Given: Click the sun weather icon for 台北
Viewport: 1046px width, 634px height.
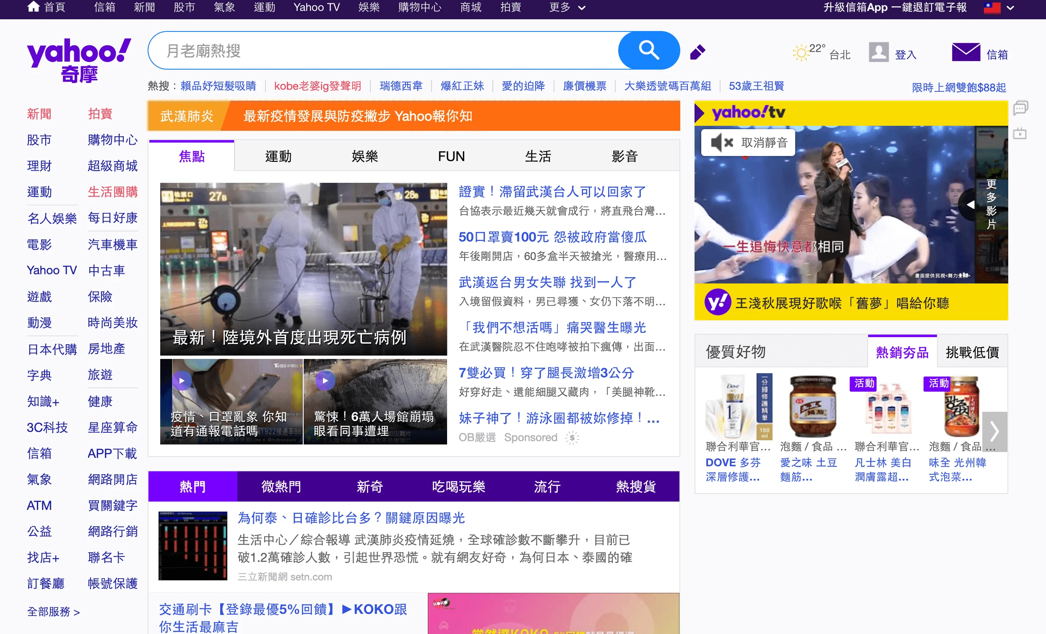Looking at the screenshot, I should pos(801,54).
